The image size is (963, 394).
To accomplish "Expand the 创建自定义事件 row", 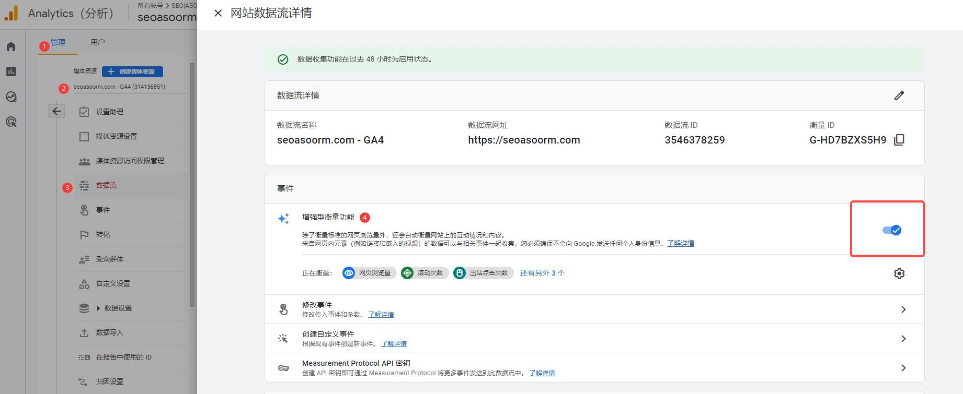I will pos(903,339).
